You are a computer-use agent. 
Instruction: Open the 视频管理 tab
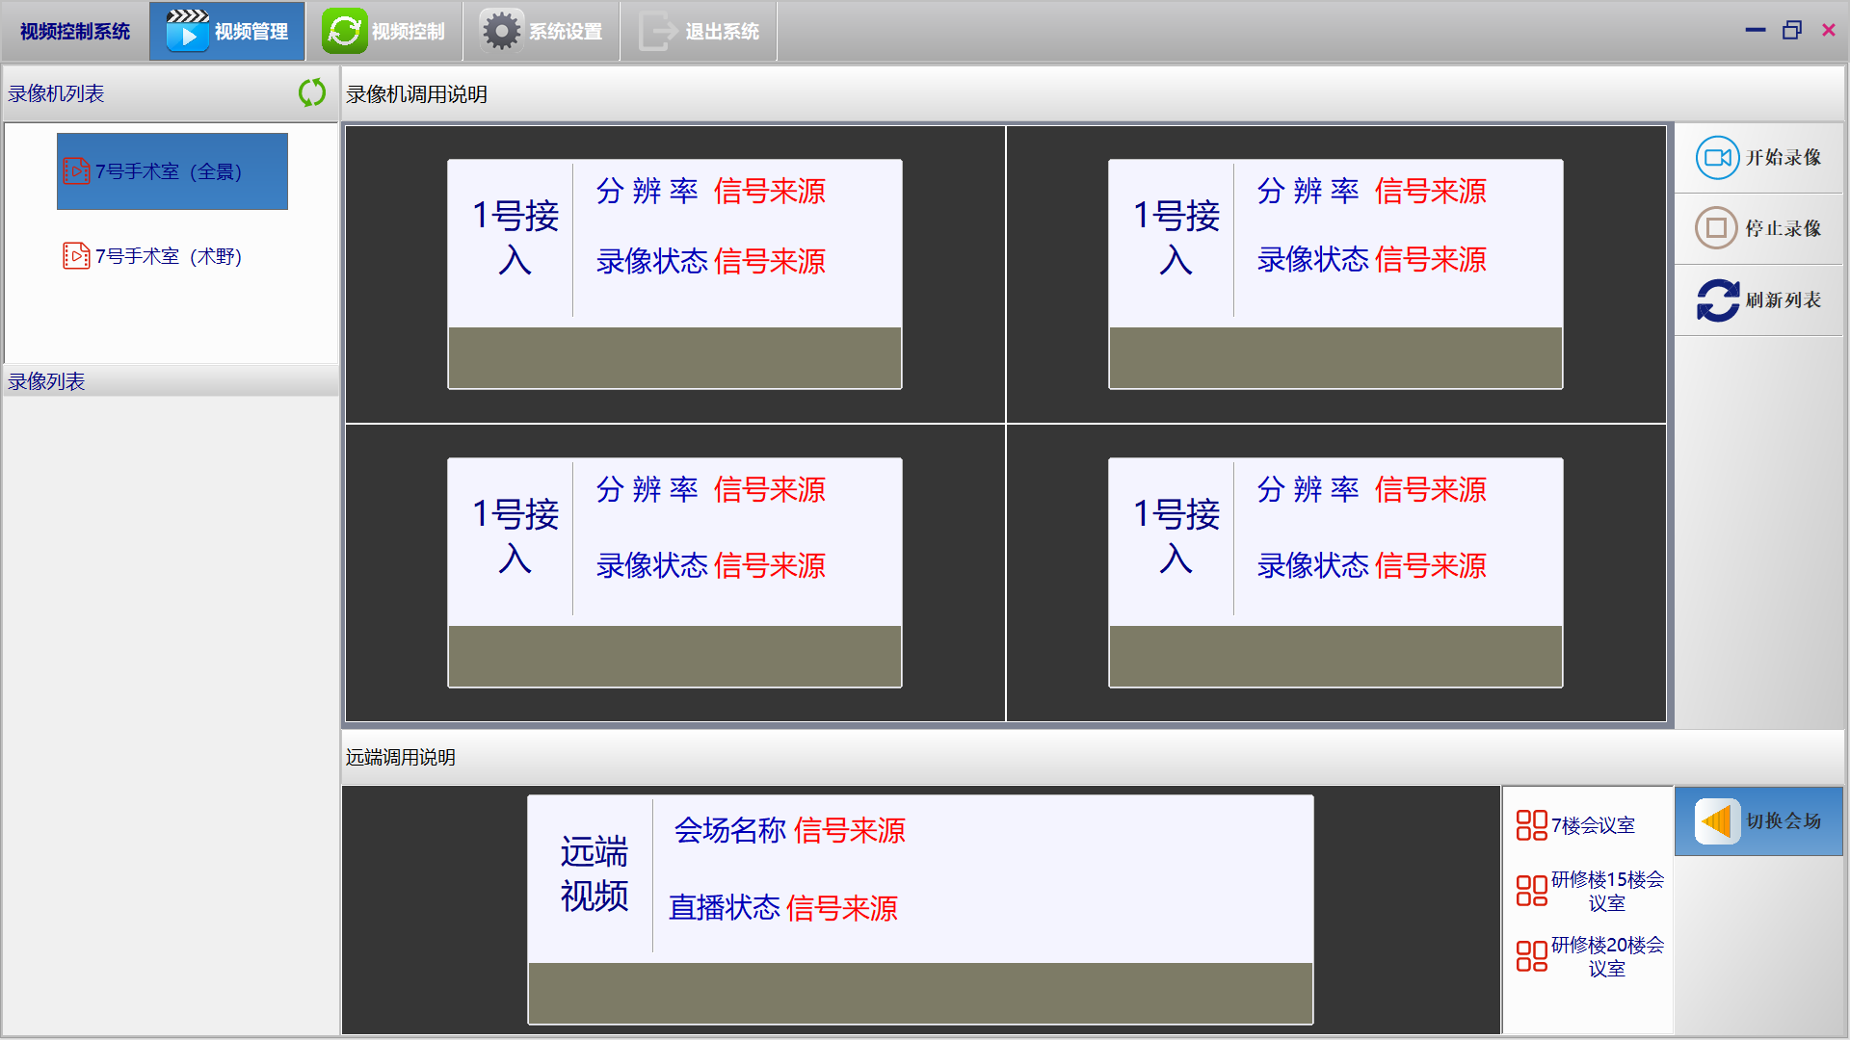(227, 32)
